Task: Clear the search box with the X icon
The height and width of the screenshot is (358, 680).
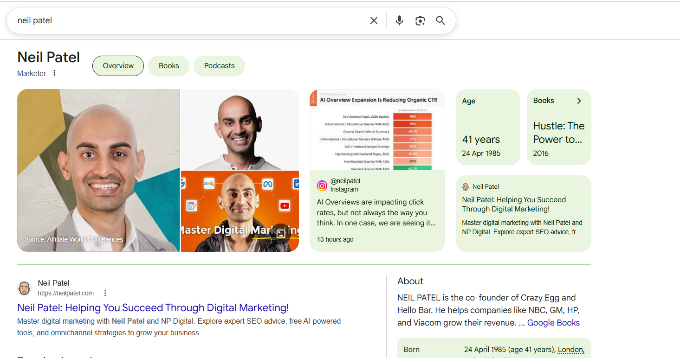Action: pos(374,20)
